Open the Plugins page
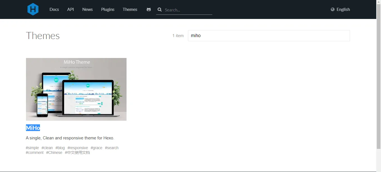381x172 pixels. 108,9
